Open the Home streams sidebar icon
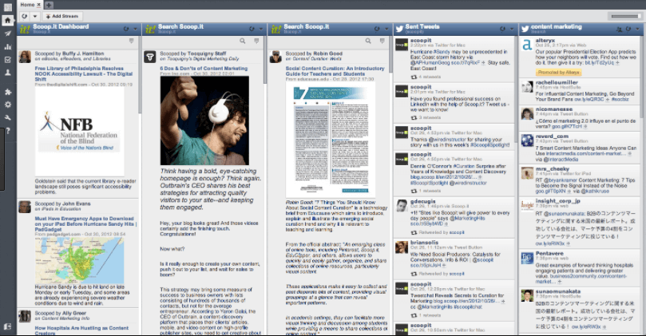This screenshot has width=646, height=336. [x=8, y=20]
